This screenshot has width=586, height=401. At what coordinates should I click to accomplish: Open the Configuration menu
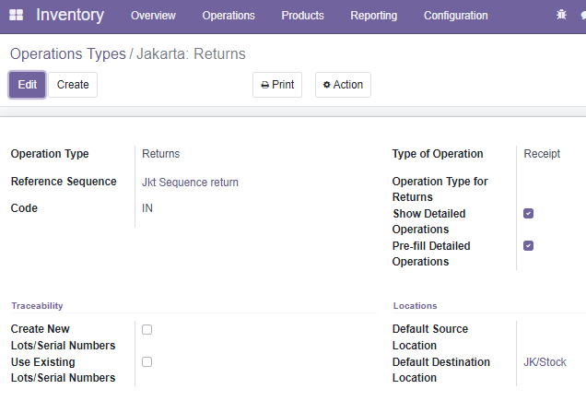click(x=455, y=16)
